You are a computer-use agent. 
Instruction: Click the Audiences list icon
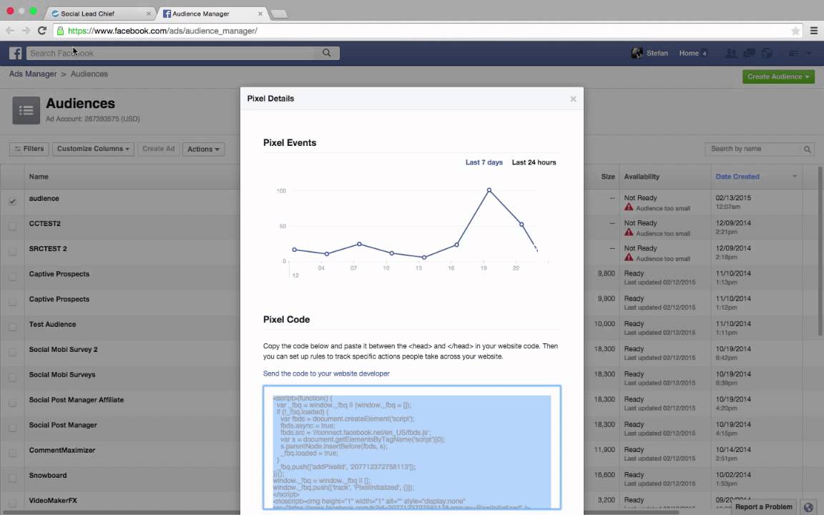pos(26,110)
